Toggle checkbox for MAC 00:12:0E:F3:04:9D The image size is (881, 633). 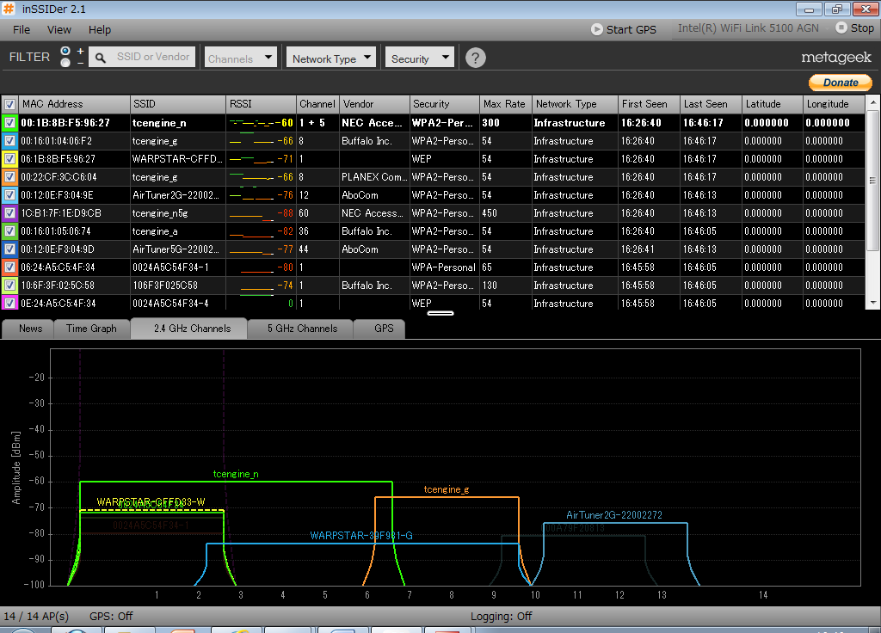pos(9,249)
